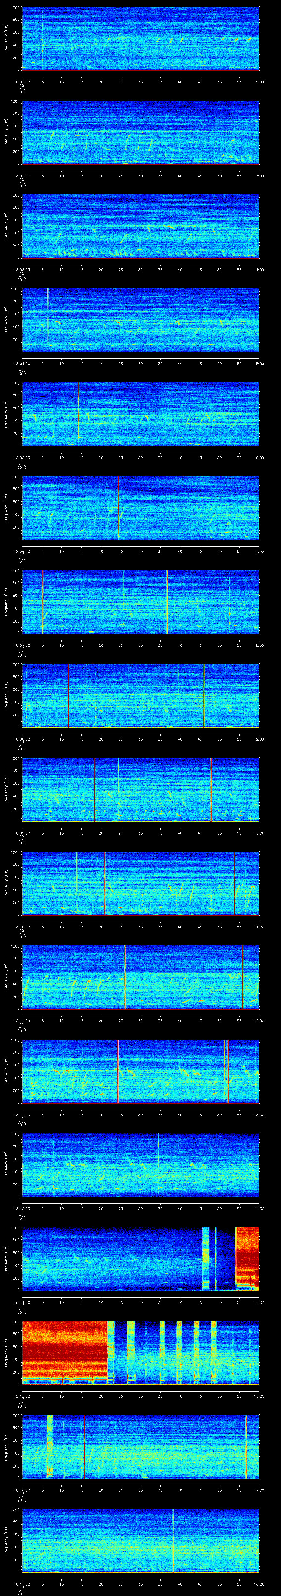The image size is (281, 1596).
Task: Select the spectrogram panel starting at 18:03:00
Action: (141, 226)
